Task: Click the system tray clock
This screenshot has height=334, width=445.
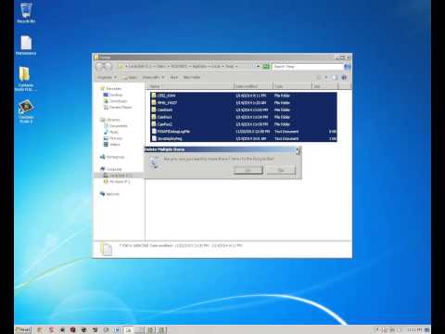Action: click(414, 330)
